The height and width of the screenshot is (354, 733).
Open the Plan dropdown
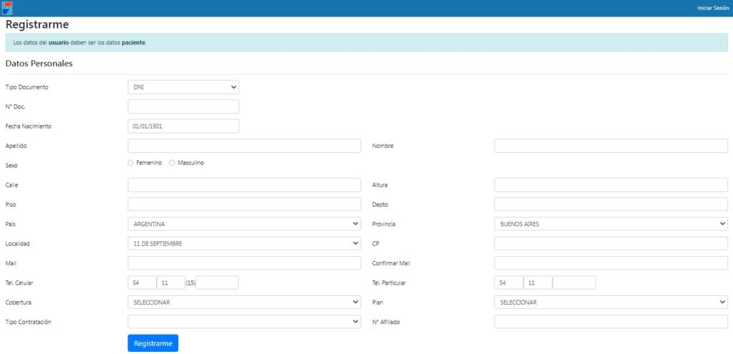[x=611, y=302]
